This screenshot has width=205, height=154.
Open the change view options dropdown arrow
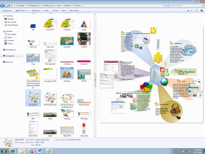point(192,11)
